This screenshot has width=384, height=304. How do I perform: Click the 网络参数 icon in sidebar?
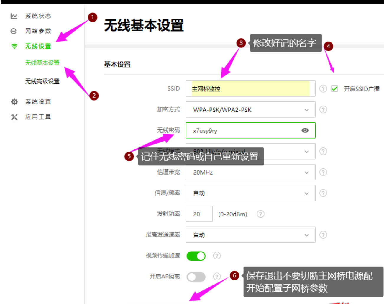click(14, 31)
